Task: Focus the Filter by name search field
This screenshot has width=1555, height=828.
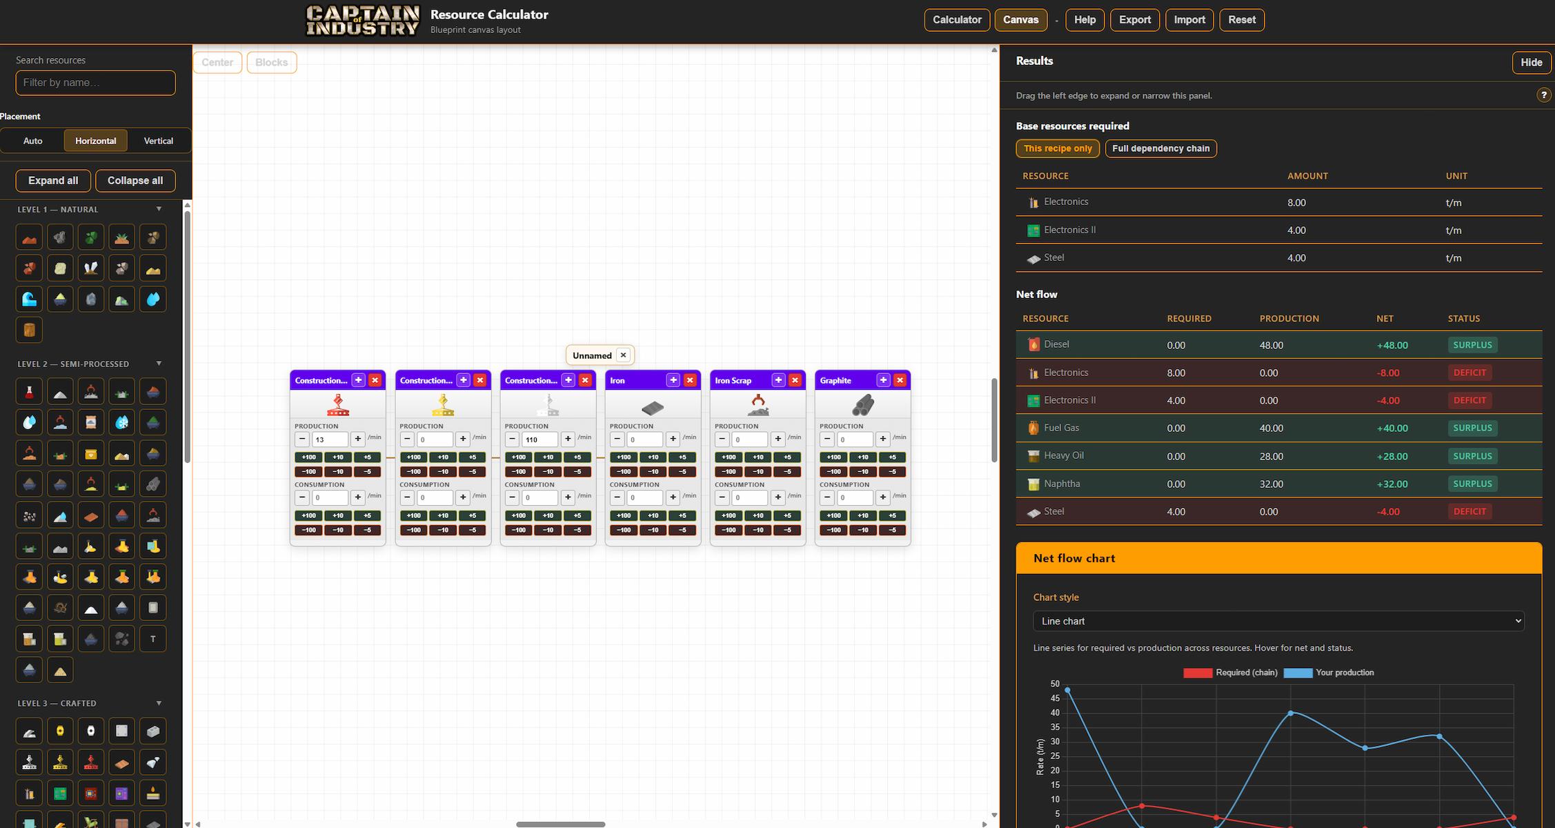Action: click(x=95, y=82)
